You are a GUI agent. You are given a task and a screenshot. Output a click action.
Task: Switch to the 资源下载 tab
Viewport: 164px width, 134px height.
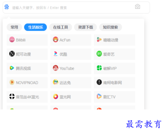[x=86, y=27]
